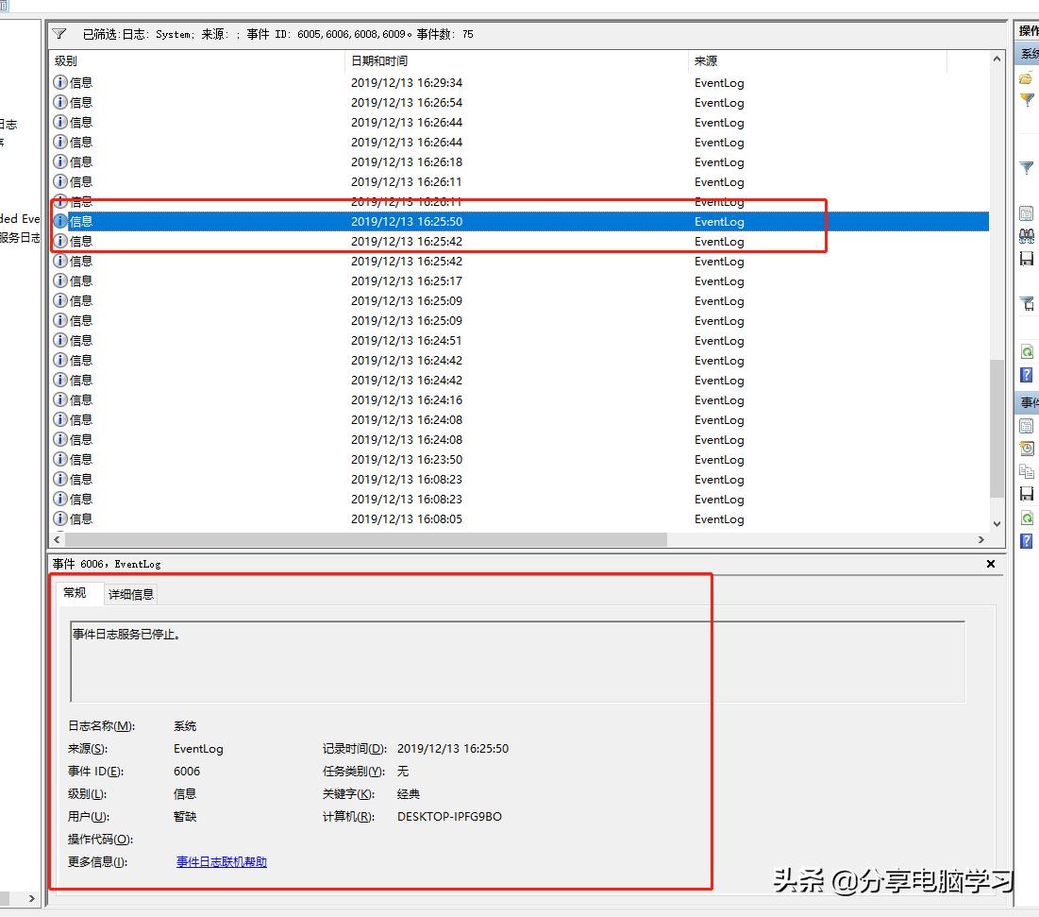Click the create custom view funnel icon
This screenshot has height=917, width=1039.
coord(1027,100)
